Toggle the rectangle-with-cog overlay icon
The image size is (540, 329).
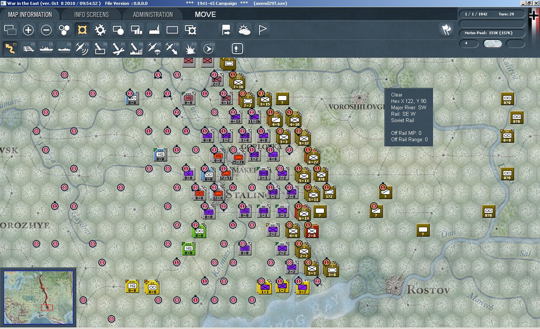click(x=190, y=30)
